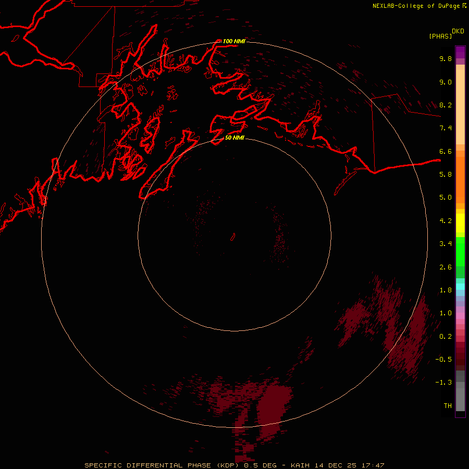Click the 5.0 legend value

[x=446, y=198]
